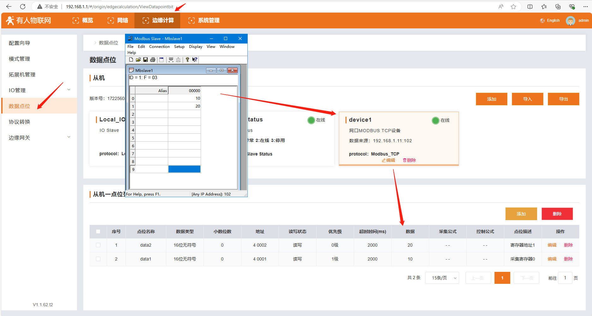The image size is (592, 316).
Task: Click the 前往 page number input field
Action: tap(565, 278)
